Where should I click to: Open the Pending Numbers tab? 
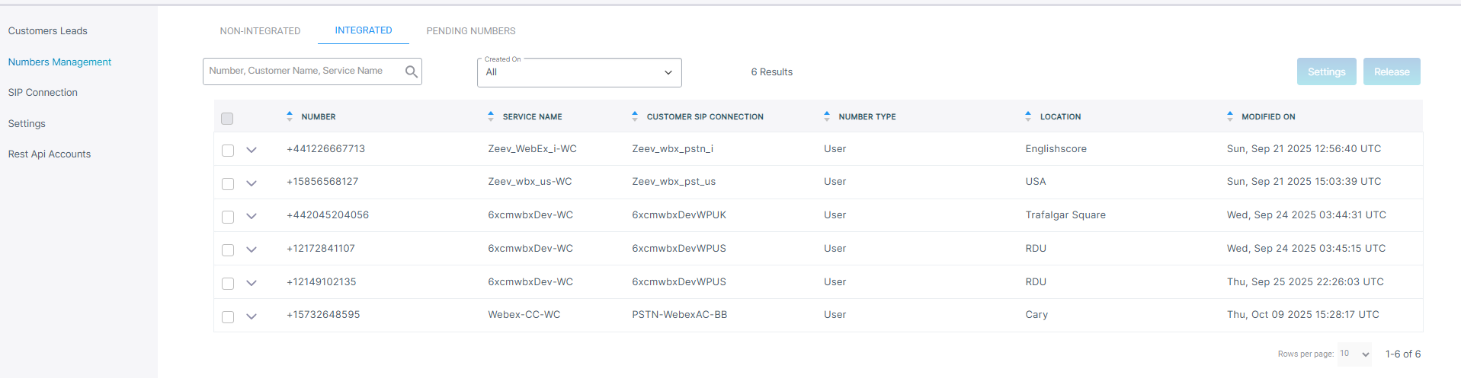point(471,31)
